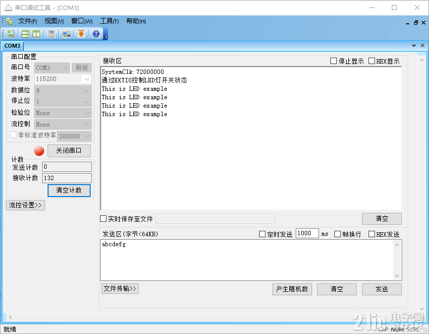Click the computer/device manager toolbar icon
Viewport: 429px width, 334px height.
coord(66,34)
